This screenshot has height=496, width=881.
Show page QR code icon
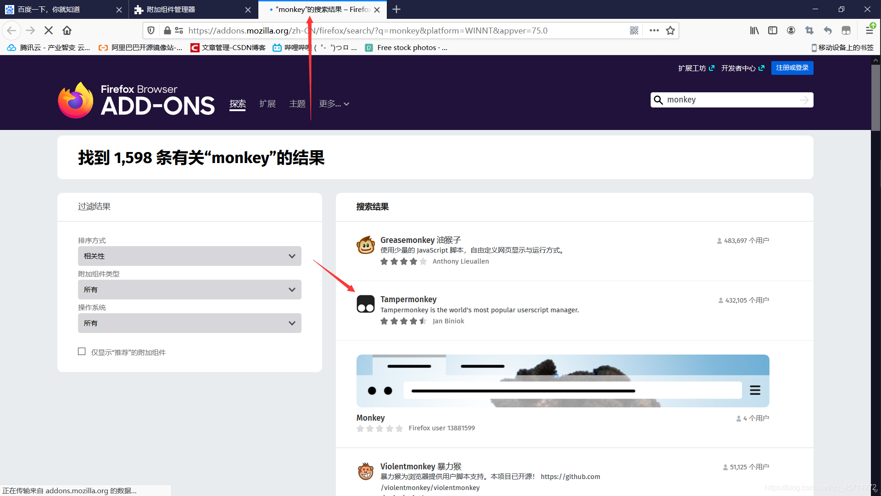[x=634, y=31]
